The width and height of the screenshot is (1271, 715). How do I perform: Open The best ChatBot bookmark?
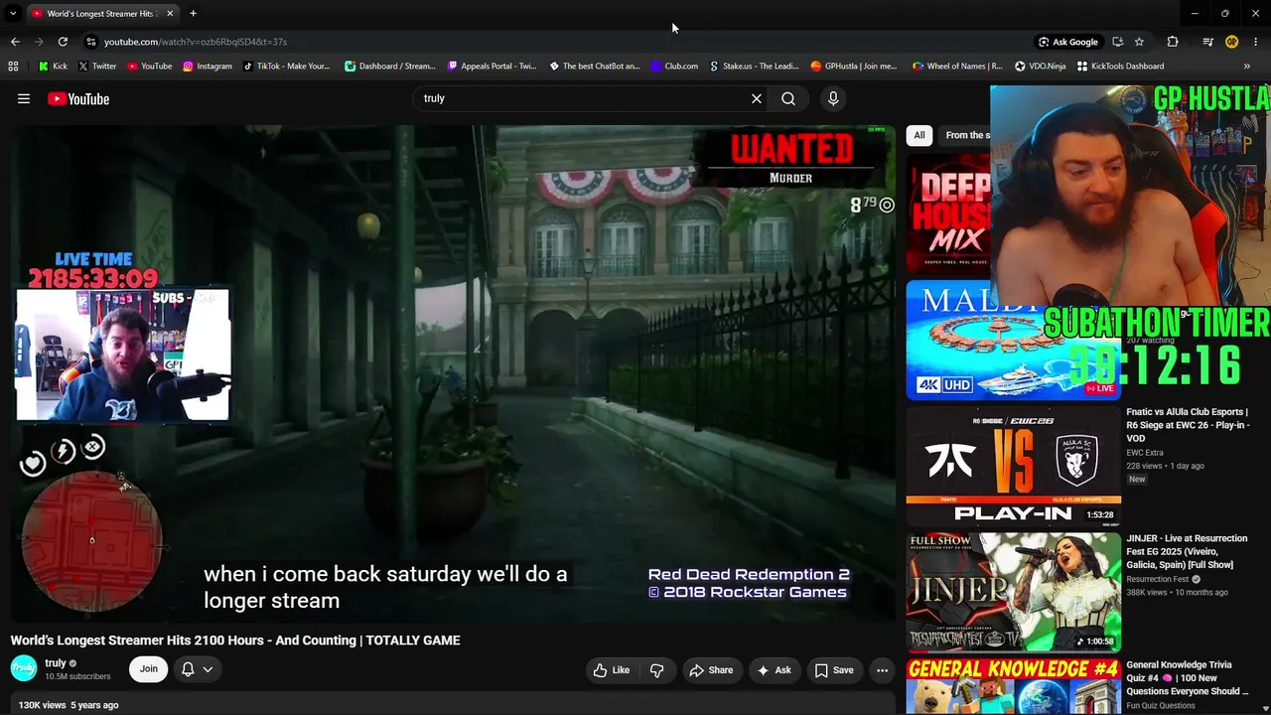pyautogui.click(x=594, y=67)
